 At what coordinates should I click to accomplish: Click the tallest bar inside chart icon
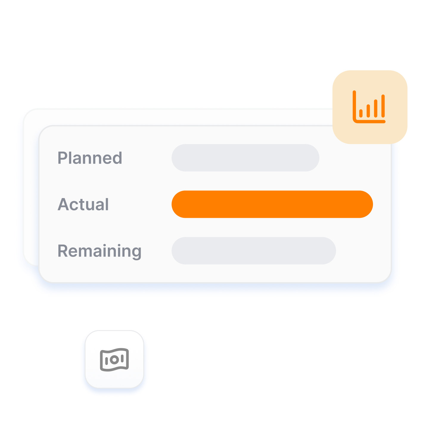tap(383, 106)
